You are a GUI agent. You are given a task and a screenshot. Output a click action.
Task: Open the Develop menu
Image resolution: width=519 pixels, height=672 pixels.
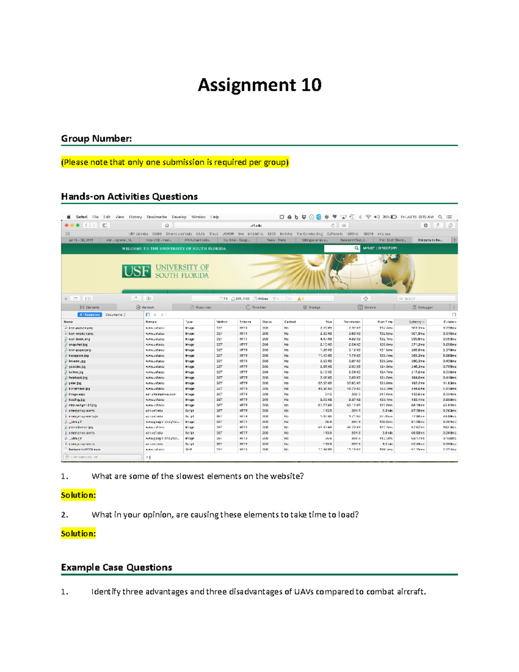[179, 217]
